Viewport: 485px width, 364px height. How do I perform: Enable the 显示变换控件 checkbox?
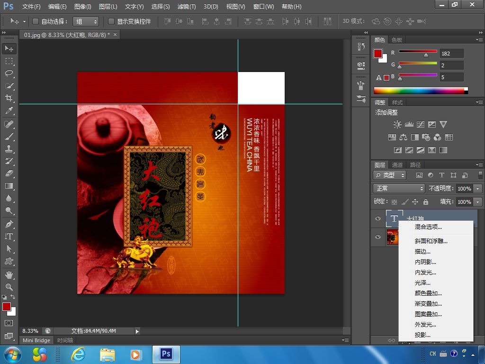coord(111,21)
